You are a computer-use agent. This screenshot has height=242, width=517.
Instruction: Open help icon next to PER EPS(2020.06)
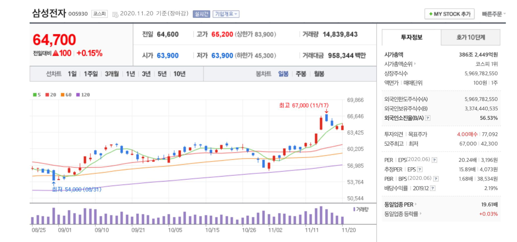(x=434, y=160)
